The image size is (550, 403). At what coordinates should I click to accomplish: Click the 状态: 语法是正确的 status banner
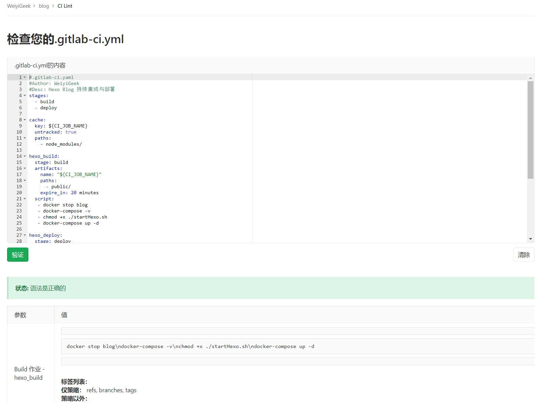(x=271, y=288)
